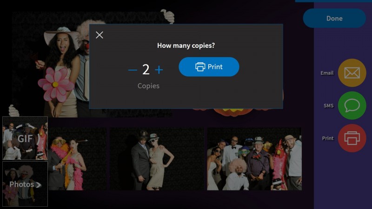Open the orange Email envelope icon

pos(352,73)
